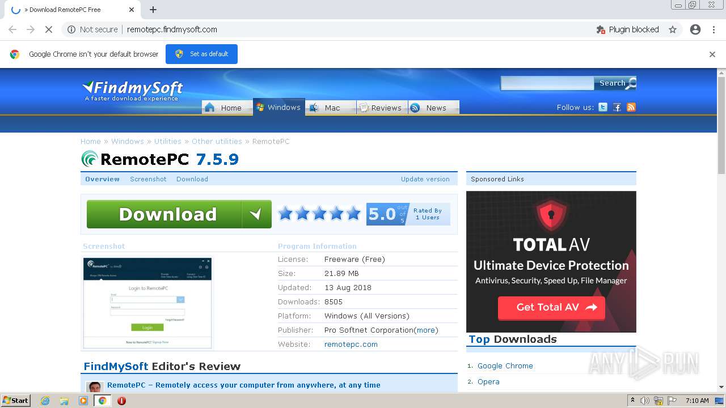726x408 pixels.
Task: Click the network tray icon
Action: pos(659,401)
